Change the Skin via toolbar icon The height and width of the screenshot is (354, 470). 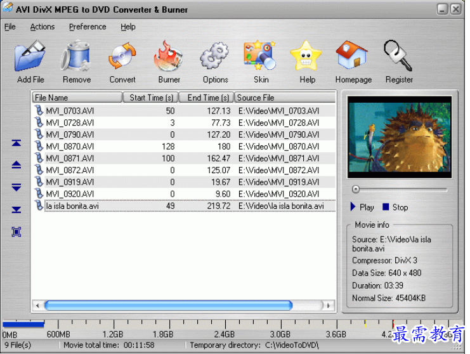260,56
